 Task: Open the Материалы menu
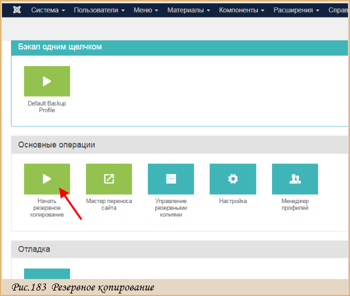188,10
